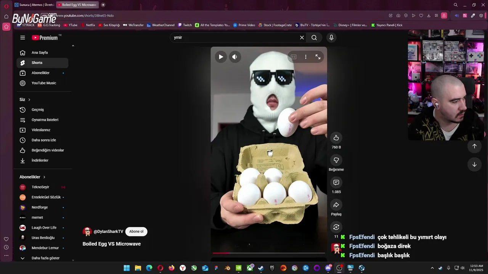This screenshot has width=488, height=274.
Task: Open Daha sonra izle list
Action: tap(42, 140)
